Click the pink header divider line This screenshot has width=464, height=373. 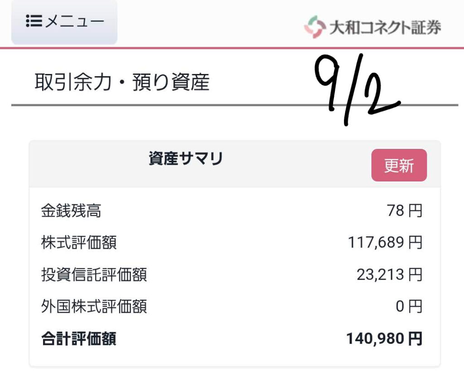232,48
